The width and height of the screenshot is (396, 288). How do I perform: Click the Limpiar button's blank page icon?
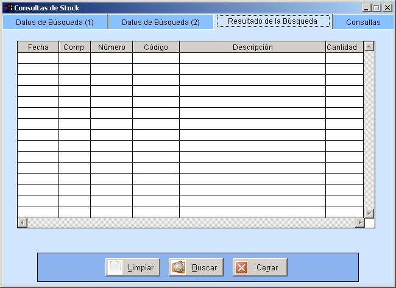coord(115,267)
